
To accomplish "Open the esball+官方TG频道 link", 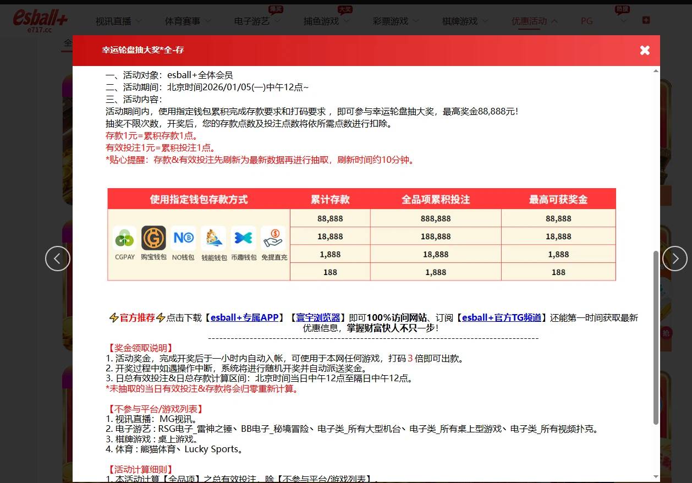I will [502, 317].
